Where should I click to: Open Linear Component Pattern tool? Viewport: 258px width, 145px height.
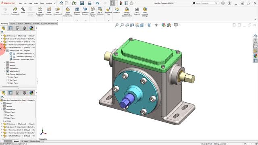pyautogui.click(x=40, y=12)
